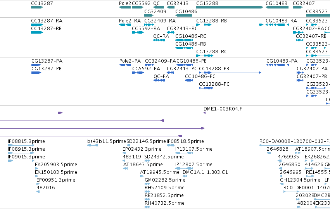330x209 pixels.
Task: Click transcript CG13288-RC
Action: 205,56
